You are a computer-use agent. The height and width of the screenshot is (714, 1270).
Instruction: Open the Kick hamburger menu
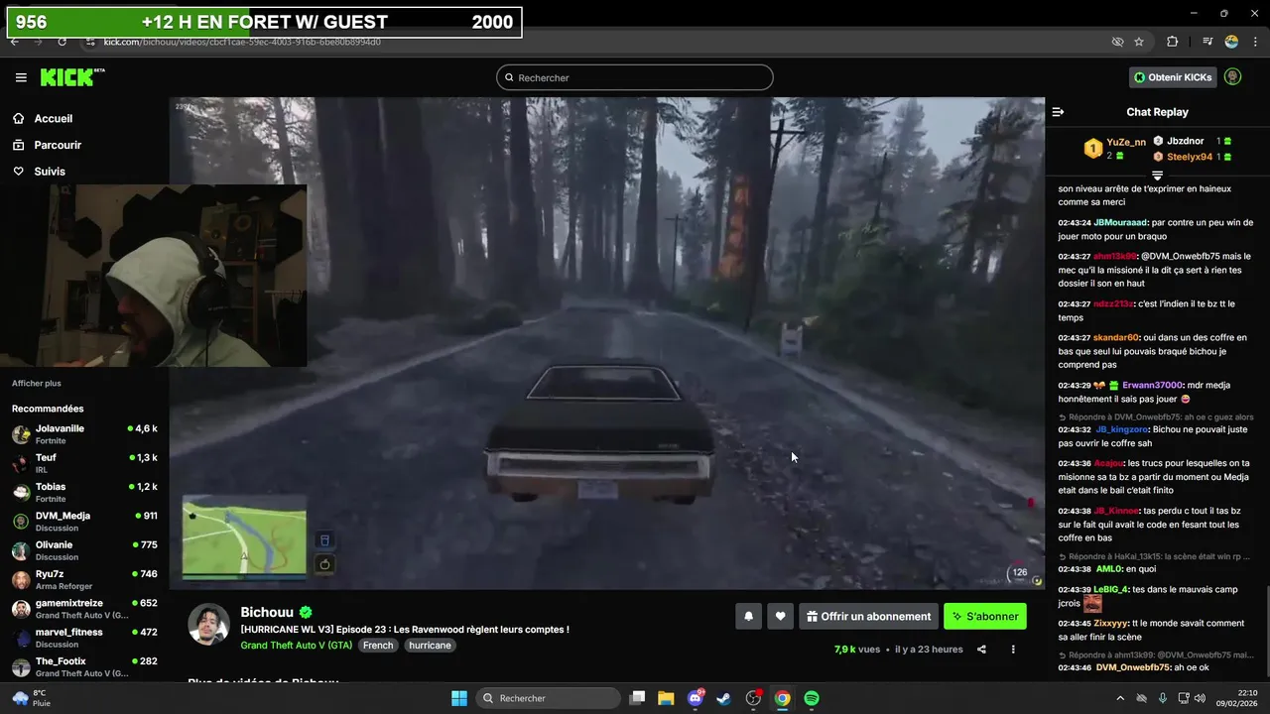[x=21, y=77]
